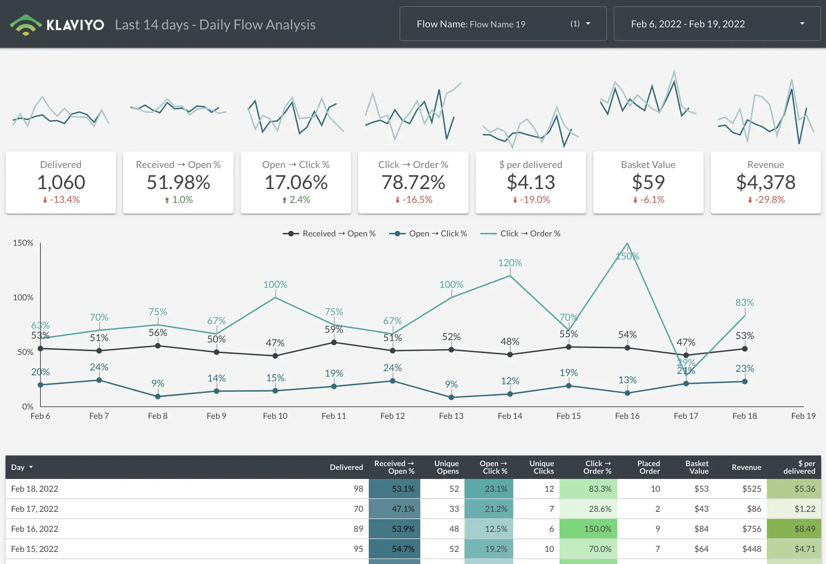Click the 150.0% Click → Order cell

pyautogui.click(x=588, y=529)
